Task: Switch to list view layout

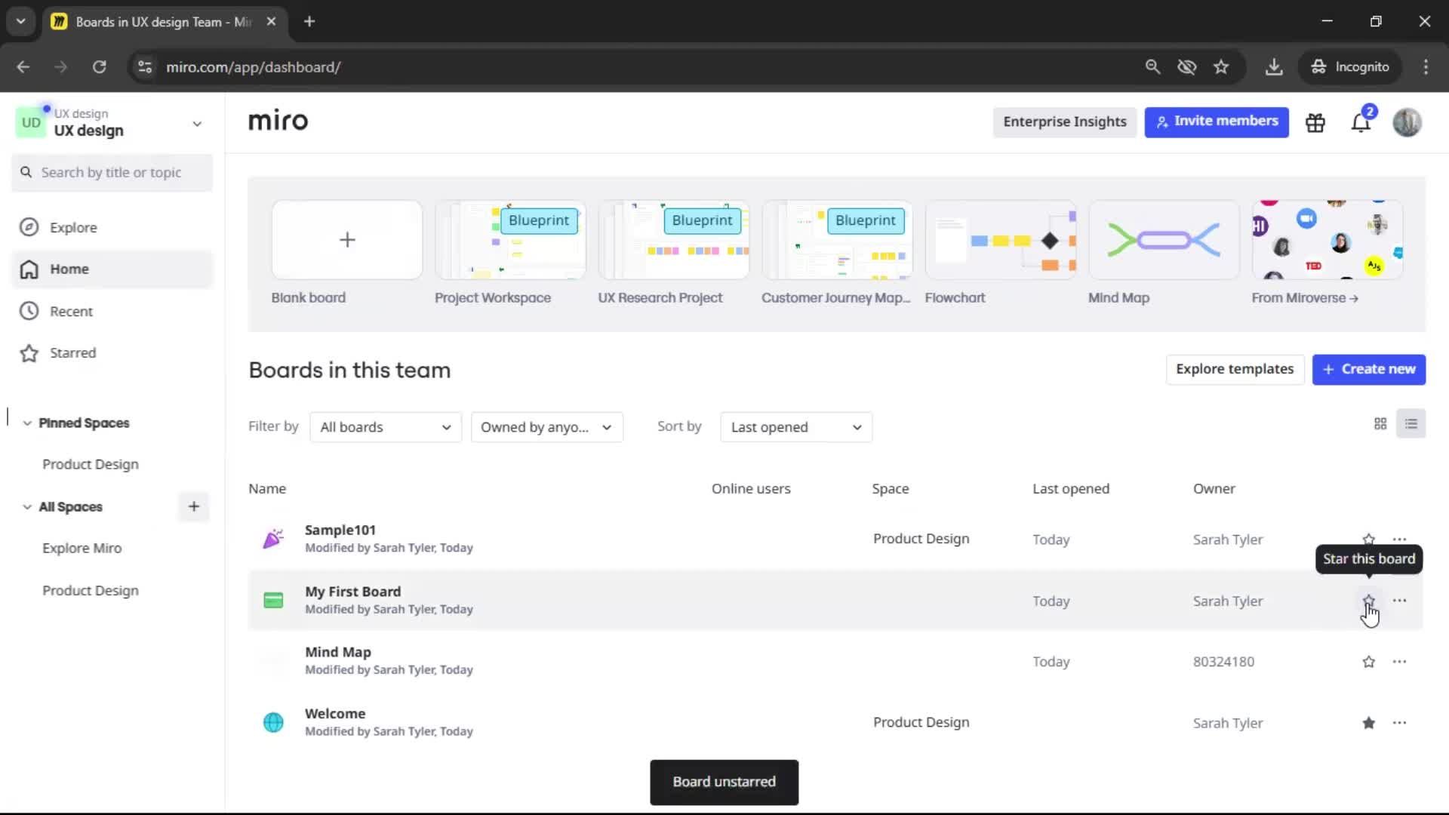Action: pos(1411,424)
